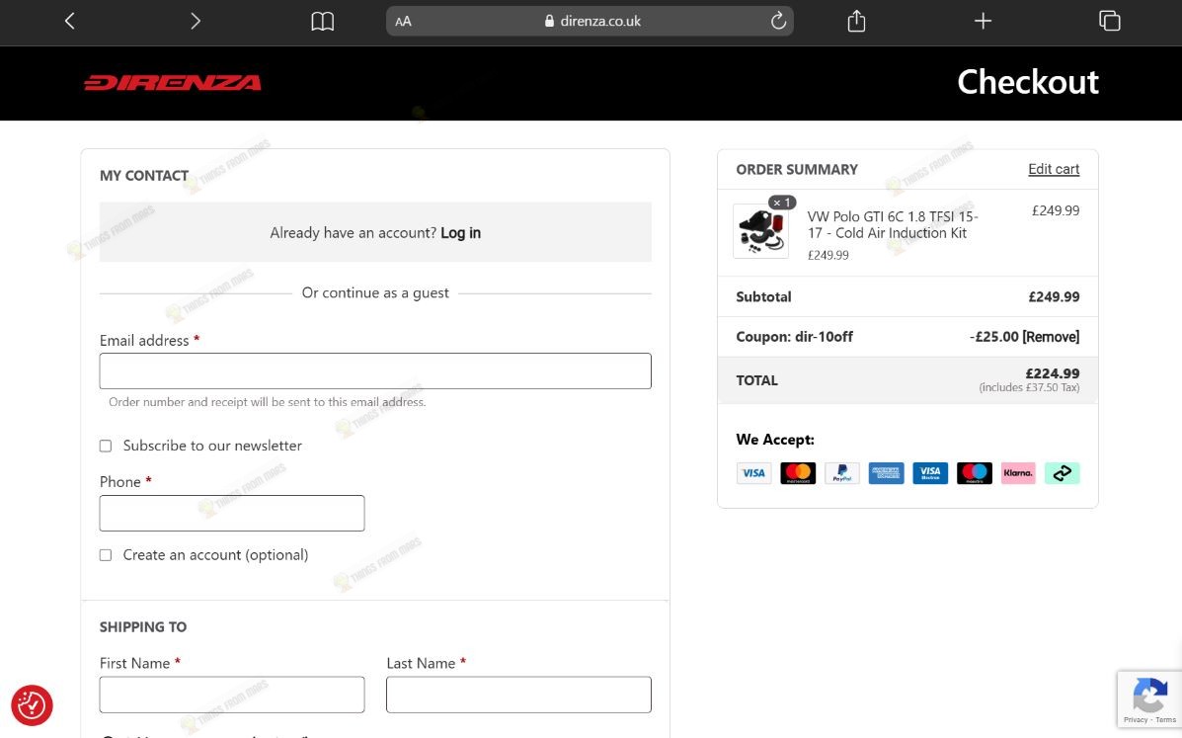Open reCAPTCHA Terms link
1182x738 pixels.
click(x=1165, y=720)
